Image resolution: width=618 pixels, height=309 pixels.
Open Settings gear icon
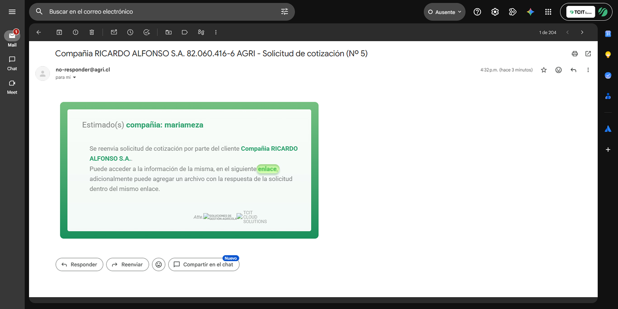[495, 12]
